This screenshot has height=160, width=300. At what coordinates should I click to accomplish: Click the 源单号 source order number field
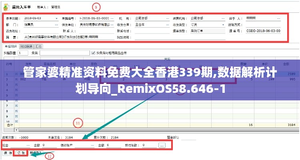point(263,31)
